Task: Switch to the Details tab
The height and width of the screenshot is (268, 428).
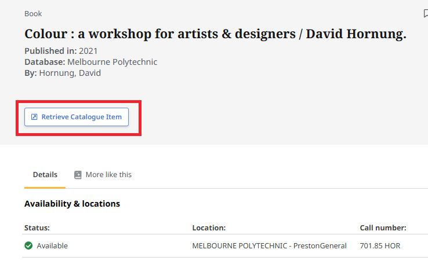Action: coord(45,175)
